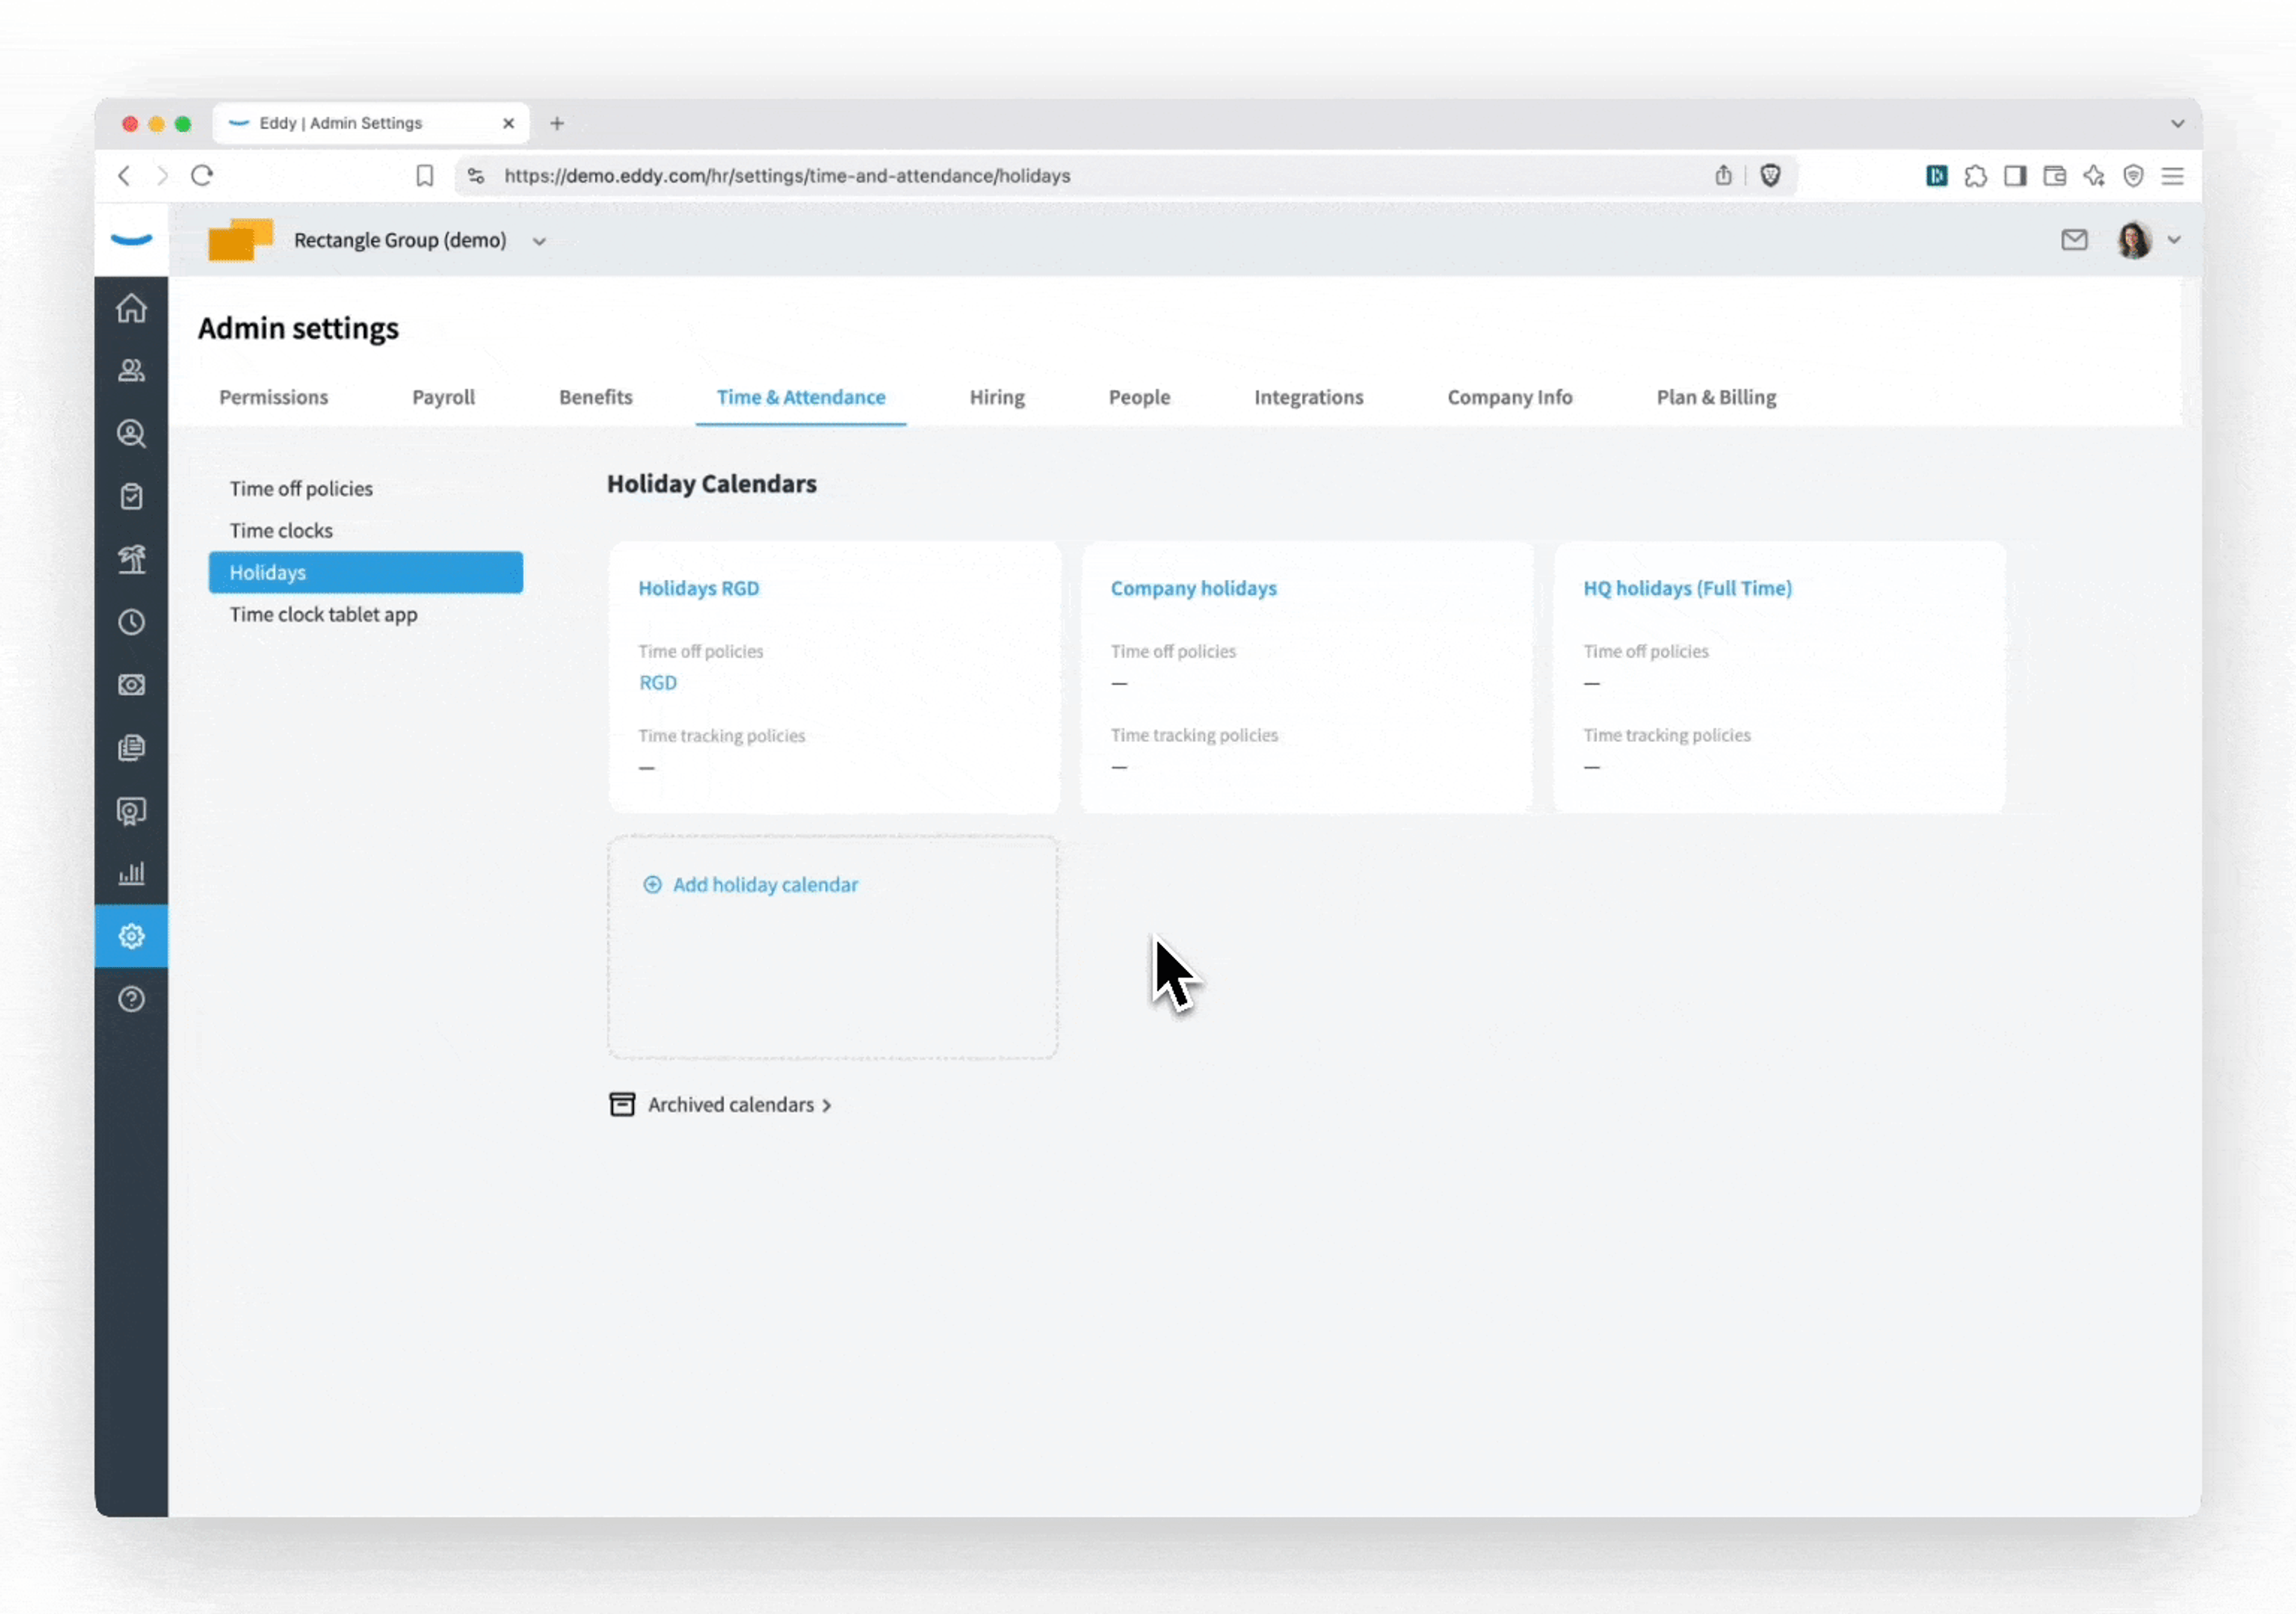Click the share icon in address bar
Image resolution: width=2296 pixels, height=1614 pixels.
(x=1723, y=176)
